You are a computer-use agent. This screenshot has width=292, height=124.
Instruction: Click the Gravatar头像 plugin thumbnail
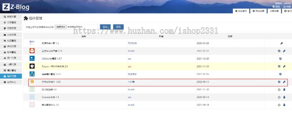[x=32, y=97]
